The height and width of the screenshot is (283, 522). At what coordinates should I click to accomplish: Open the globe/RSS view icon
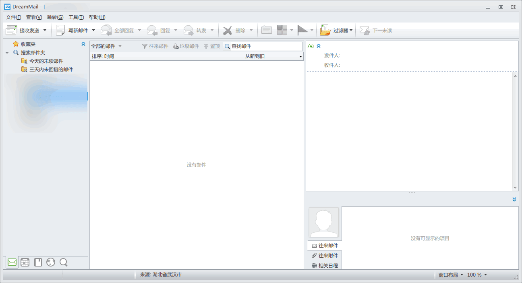(x=51, y=262)
